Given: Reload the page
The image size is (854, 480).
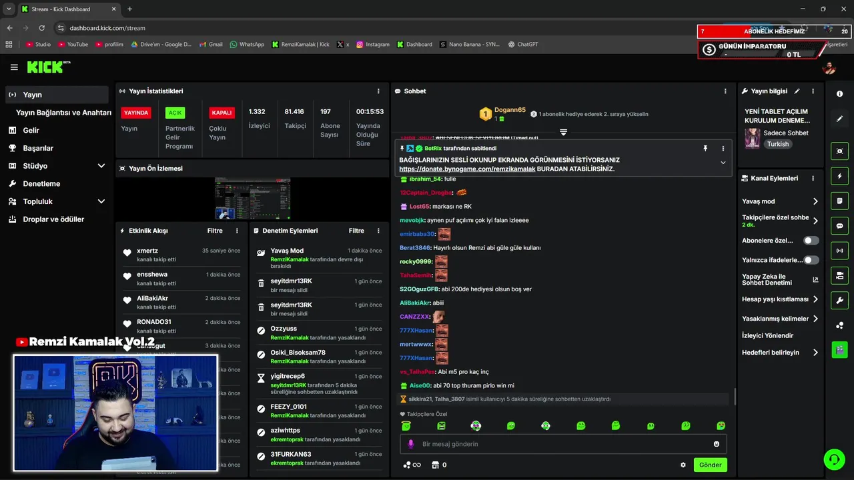Looking at the screenshot, I should tap(41, 28).
